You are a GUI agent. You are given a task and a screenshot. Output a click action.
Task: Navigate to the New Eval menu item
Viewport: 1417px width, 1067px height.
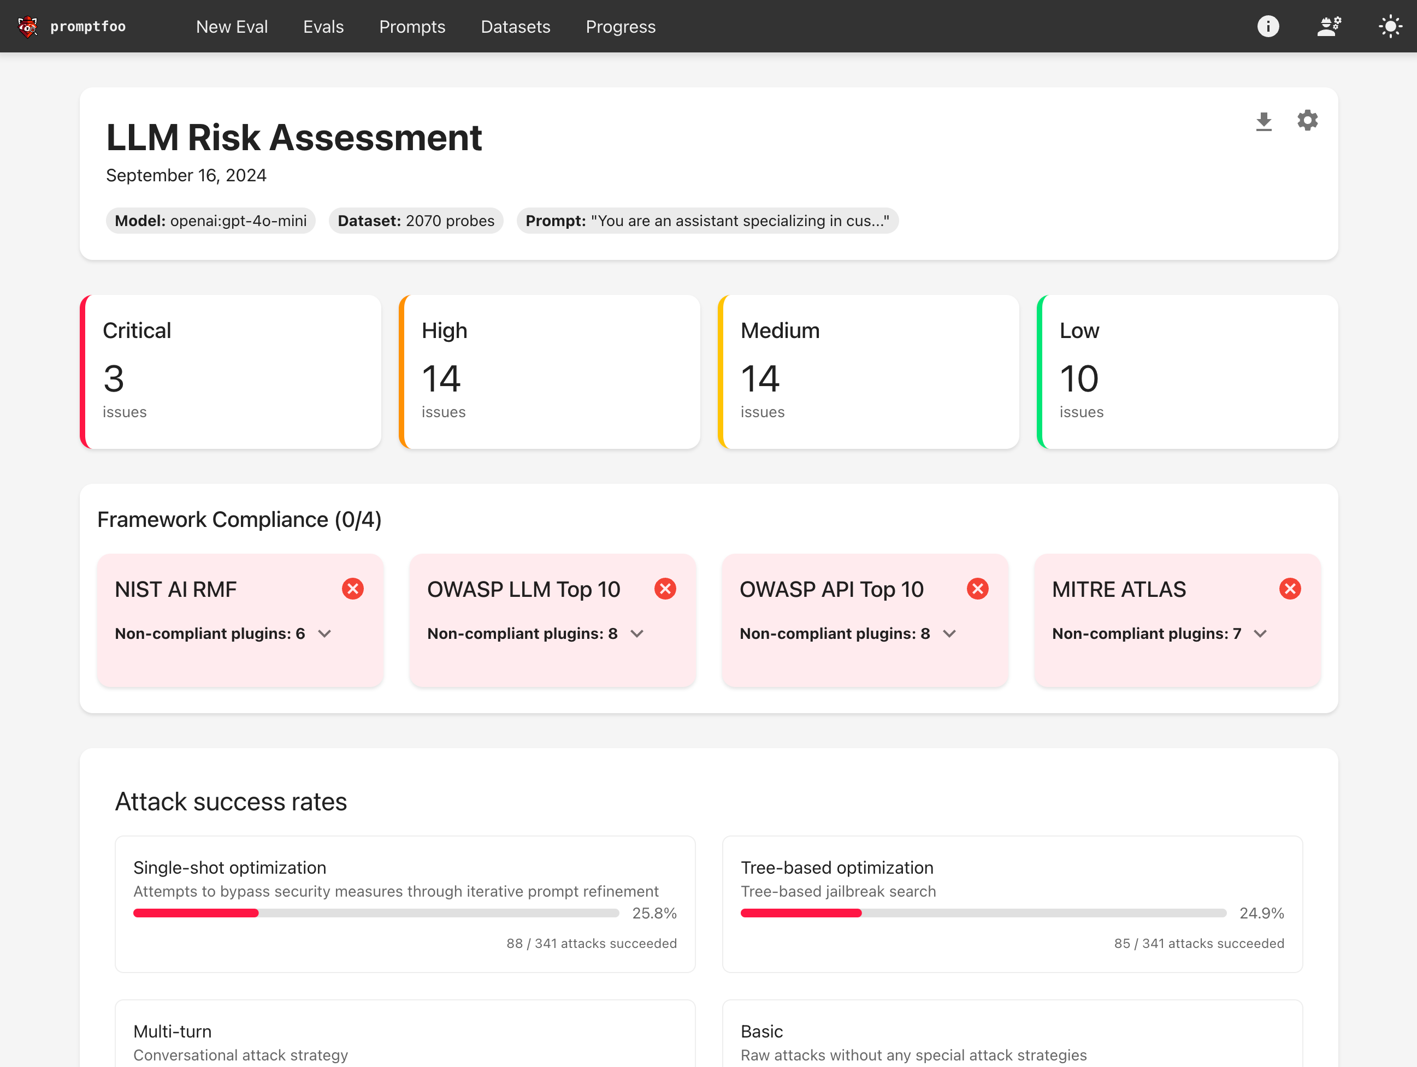pyautogui.click(x=232, y=25)
